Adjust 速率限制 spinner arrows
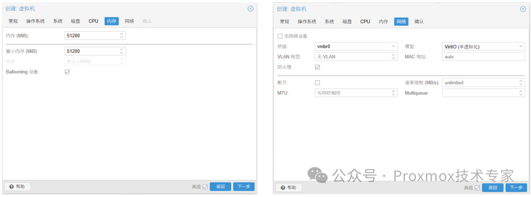This screenshot has height=197, width=531. point(521,83)
